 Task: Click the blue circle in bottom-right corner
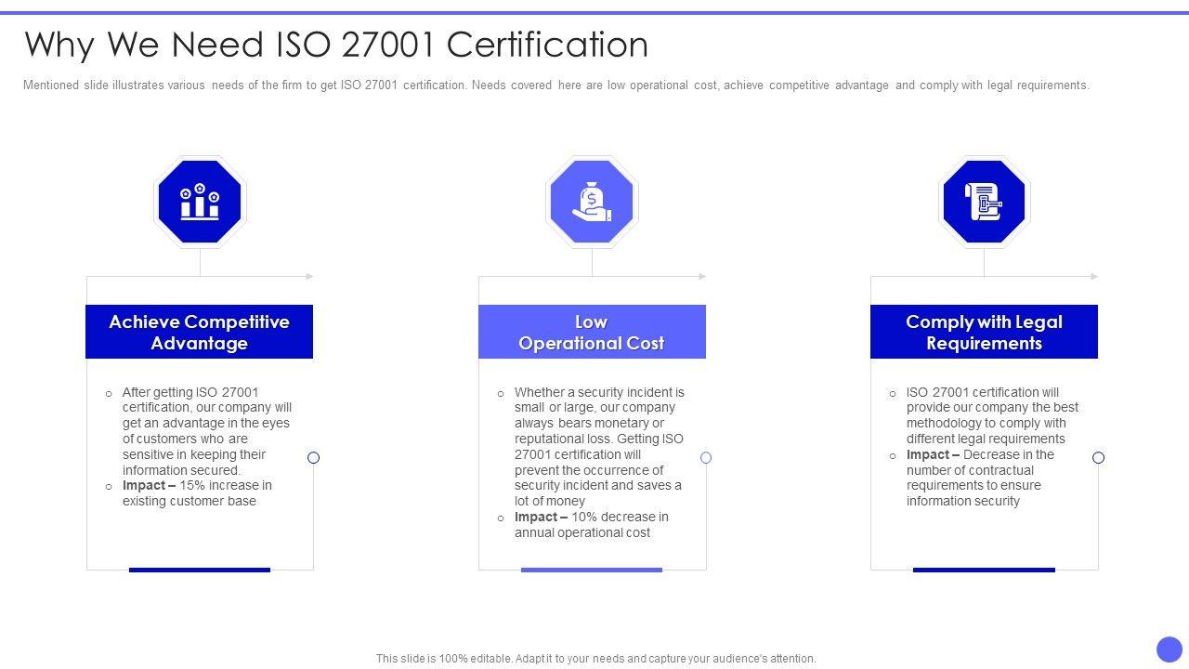(x=1169, y=649)
